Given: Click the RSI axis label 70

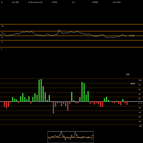Looking at the screenshot, I should click(x=2, y=33).
